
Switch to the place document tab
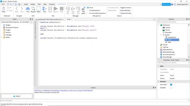tap(50, 19)
